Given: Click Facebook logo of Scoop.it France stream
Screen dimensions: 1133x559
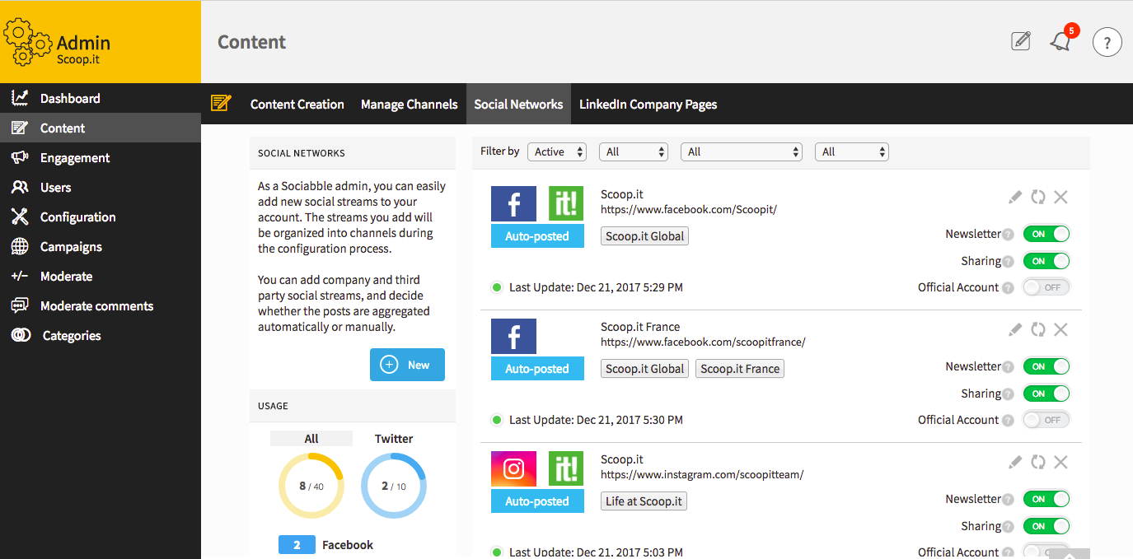Looking at the screenshot, I should click(513, 336).
